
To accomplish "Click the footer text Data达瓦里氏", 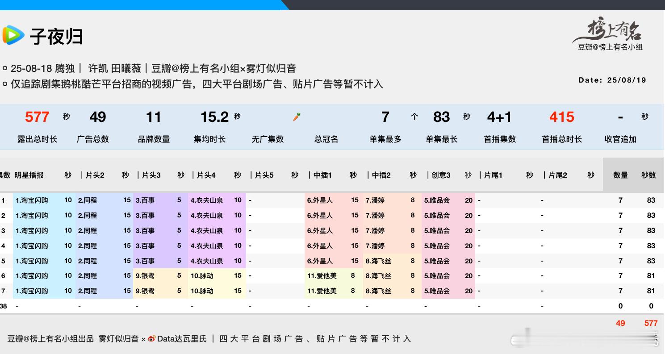I will [182, 339].
